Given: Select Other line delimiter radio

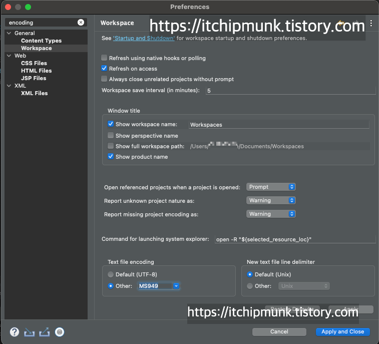Looking at the screenshot, I should point(250,286).
